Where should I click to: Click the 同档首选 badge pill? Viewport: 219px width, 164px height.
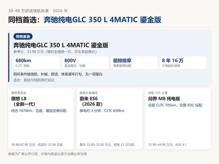pos(23,36)
